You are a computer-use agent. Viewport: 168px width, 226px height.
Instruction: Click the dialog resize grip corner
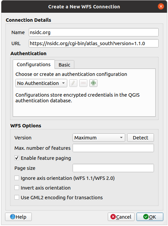coord(165,223)
